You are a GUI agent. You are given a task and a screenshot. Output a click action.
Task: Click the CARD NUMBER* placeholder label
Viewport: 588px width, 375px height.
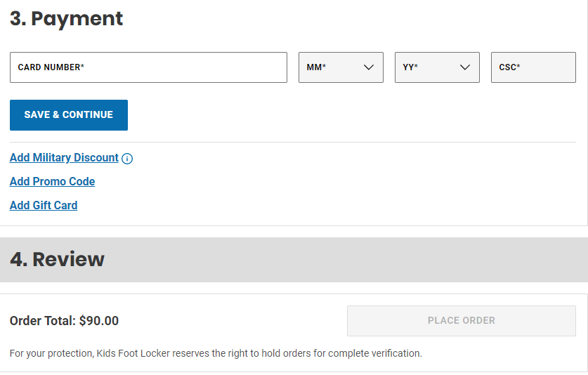click(51, 67)
